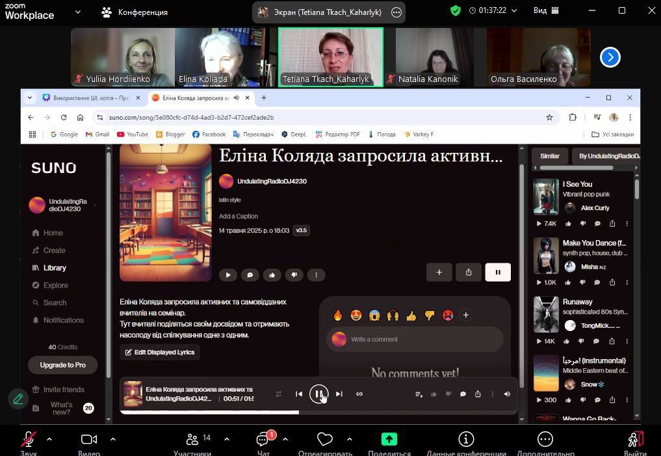React with the raised hands emoji
This screenshot has height=456, width=661.
[393, 315]
